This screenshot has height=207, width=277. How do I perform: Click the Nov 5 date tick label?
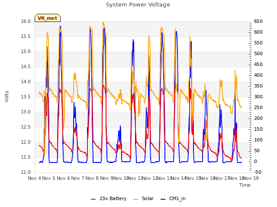pos(49,178)
